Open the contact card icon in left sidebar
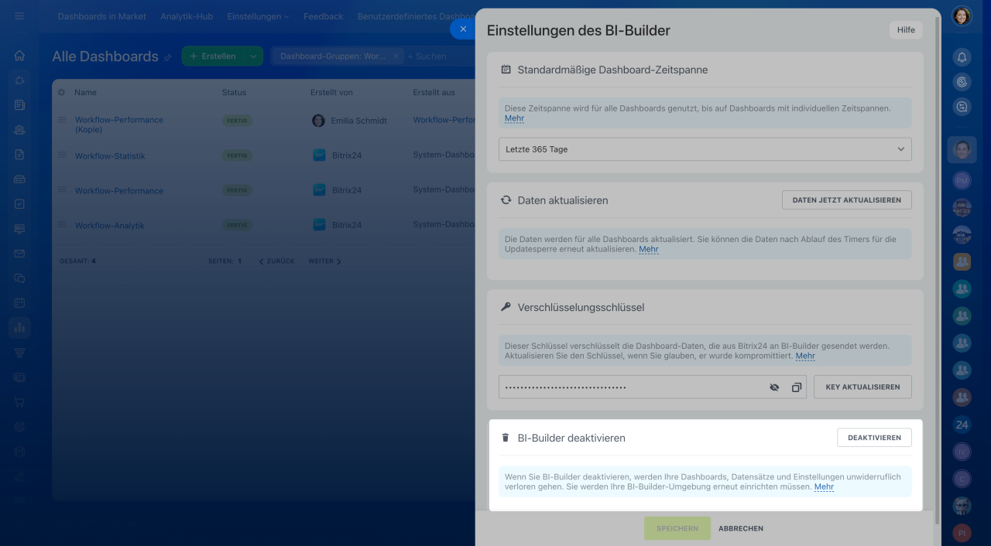 pos(19,377)
